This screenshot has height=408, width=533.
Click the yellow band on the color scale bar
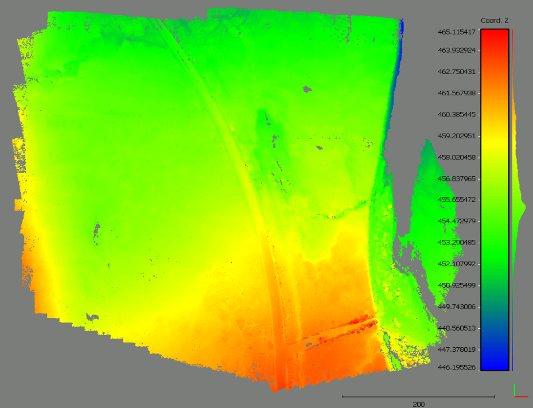(x=495, y=138)
